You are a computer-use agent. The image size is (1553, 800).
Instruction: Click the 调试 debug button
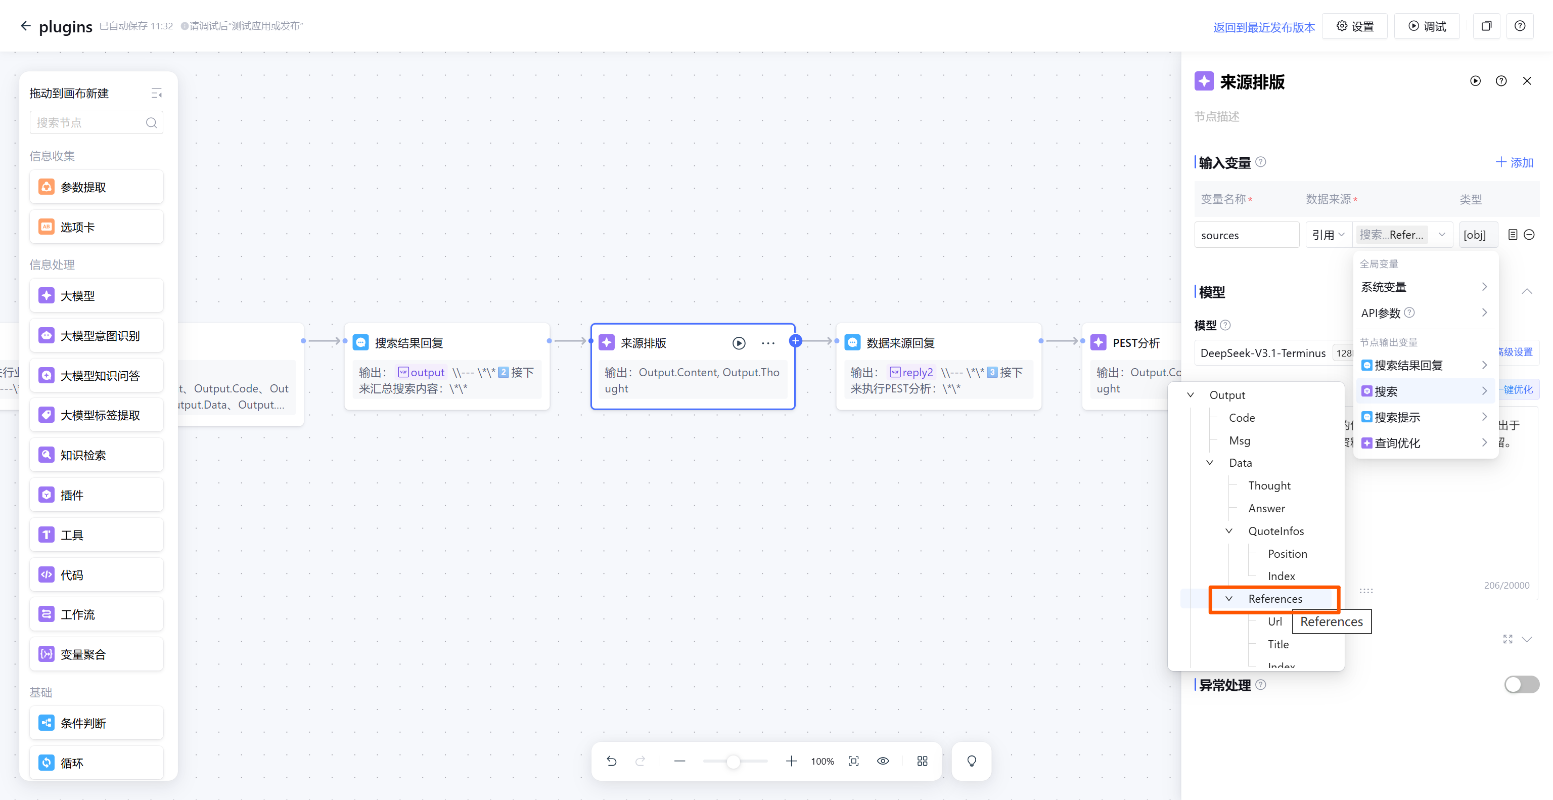point(1427,26)
